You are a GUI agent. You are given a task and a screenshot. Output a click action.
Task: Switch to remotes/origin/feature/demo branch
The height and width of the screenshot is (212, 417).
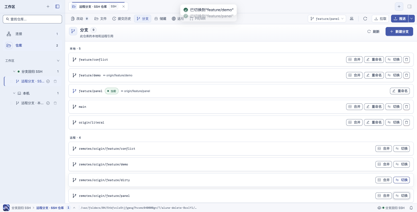pyautogui.click(x=402, y=164)
